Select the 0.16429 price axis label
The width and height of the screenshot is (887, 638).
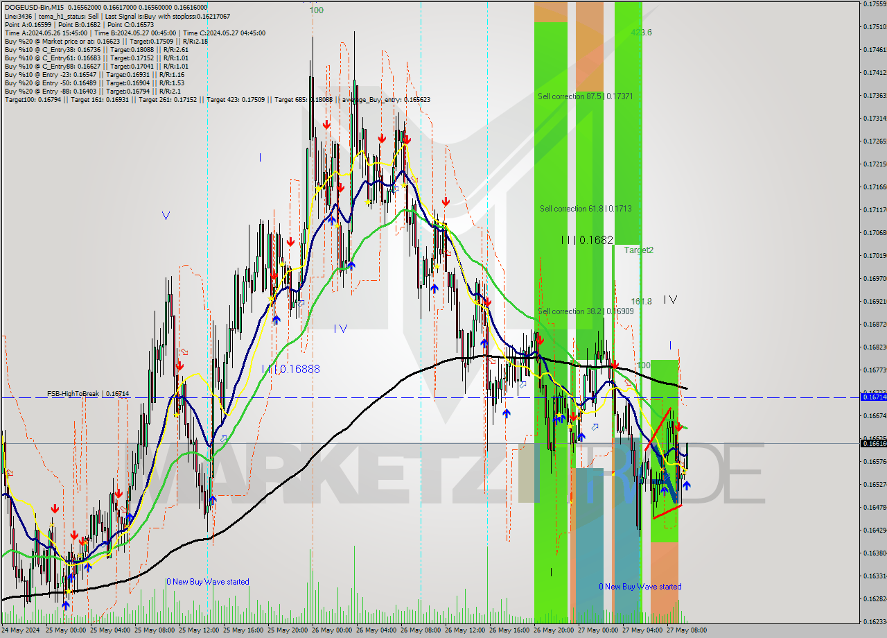(x=875, y=531)
